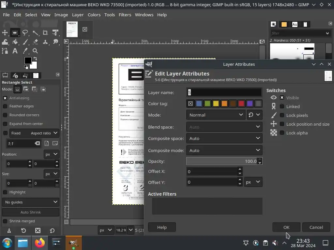This screenshot has width=334, height=250.
Task: Enable Lock alpha switch
Action: click(x=282, y=133)
